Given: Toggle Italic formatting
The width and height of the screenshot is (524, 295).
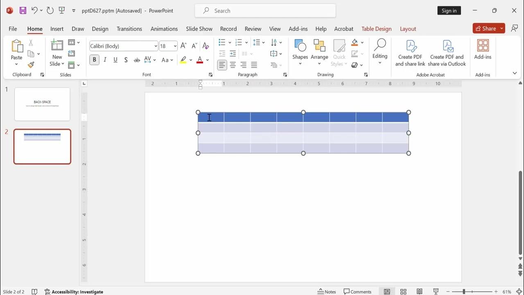Looking at the screenshot, I should [x=105, y=60].
